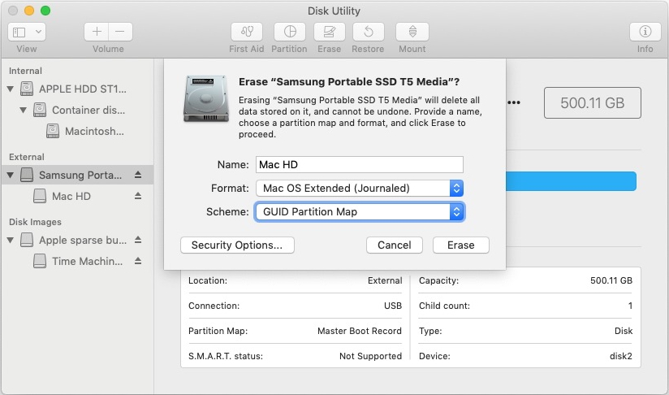
Task: Select the Time Machine volume
Action: [x=79, y=261]
